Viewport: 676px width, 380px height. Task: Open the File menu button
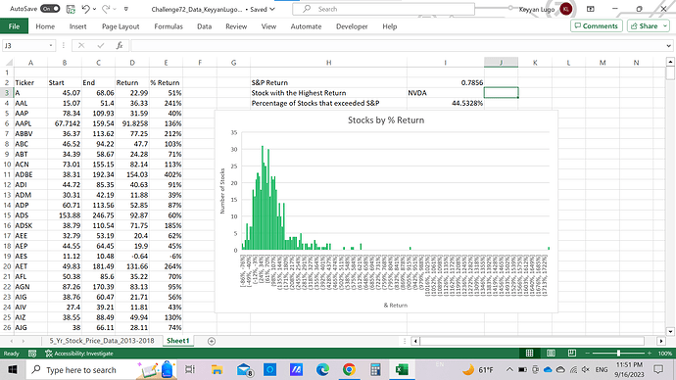pos(15,26)
